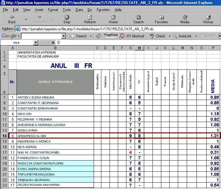Click the Back navigation button
The height and width of the screenshot is (189, 221).
[x=12, y=19]
